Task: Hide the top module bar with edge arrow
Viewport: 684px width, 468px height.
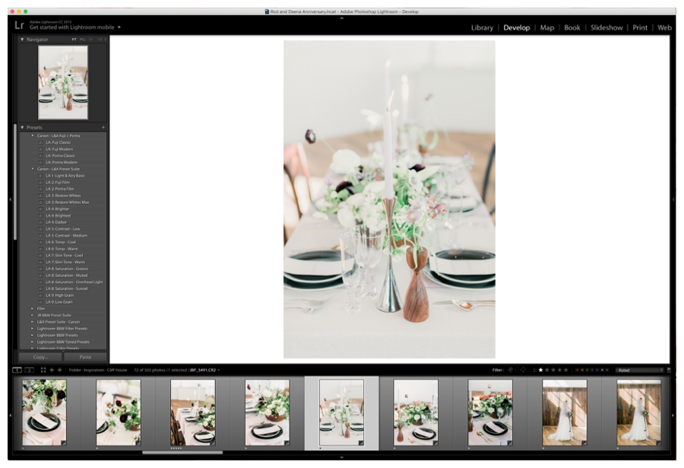Action: pyautogui.click(x=341, y=18)
